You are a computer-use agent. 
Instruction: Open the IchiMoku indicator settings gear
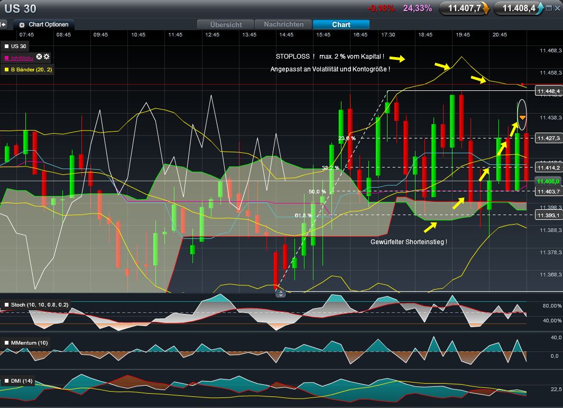point(45,57)
